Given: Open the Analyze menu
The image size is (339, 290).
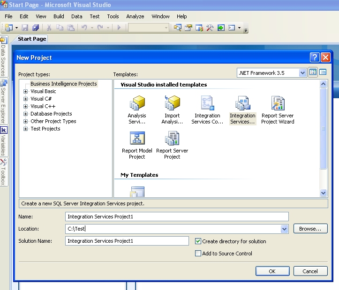Looking at the screenshot, I should coord(135,16).
